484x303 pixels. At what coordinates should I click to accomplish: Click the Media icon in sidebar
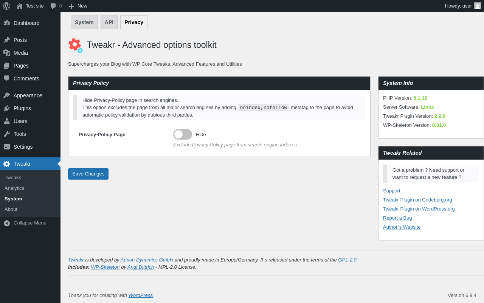coord(7,53)
